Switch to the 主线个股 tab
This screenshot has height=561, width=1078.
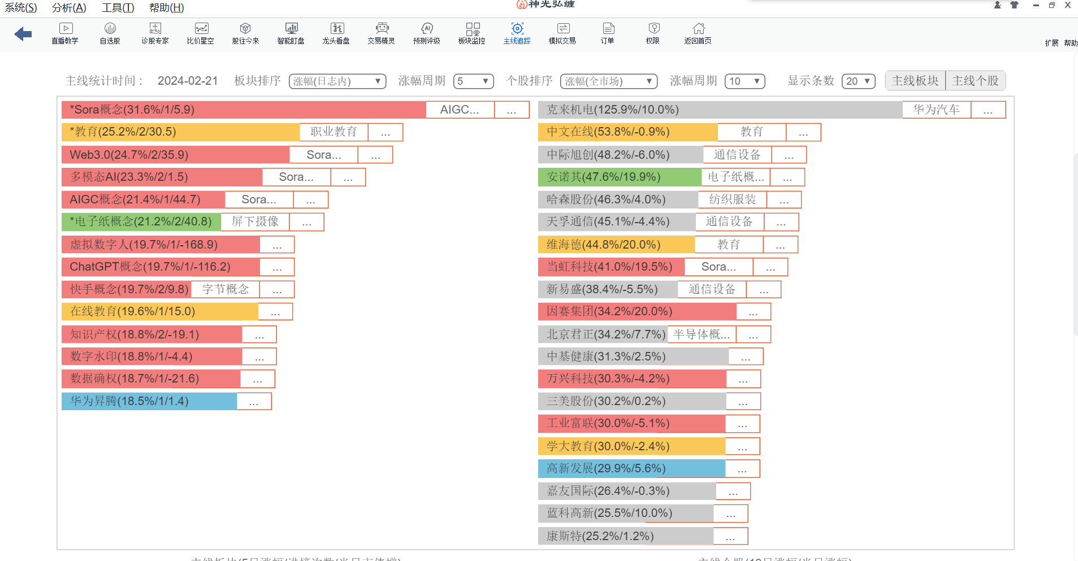point(975,81)
